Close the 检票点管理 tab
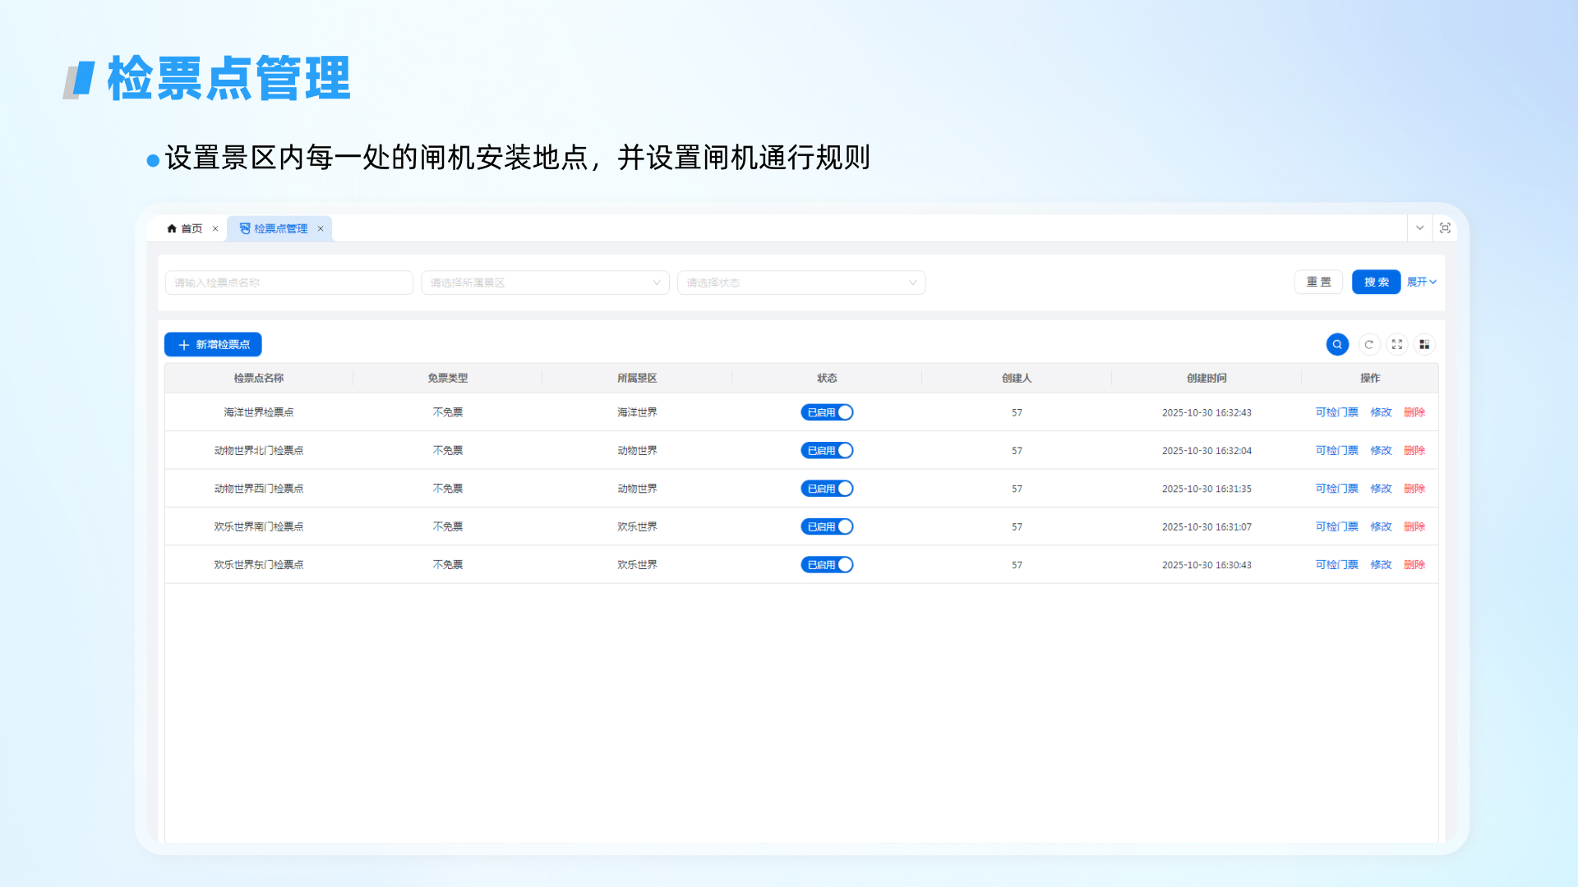 (x=321, y=229)
